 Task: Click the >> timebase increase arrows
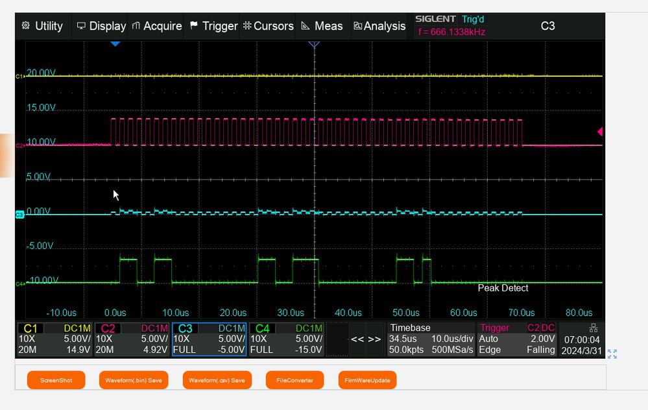[x=374, y=339]
